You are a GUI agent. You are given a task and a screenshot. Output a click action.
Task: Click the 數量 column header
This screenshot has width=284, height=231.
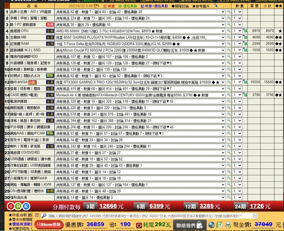coord(239,6)
